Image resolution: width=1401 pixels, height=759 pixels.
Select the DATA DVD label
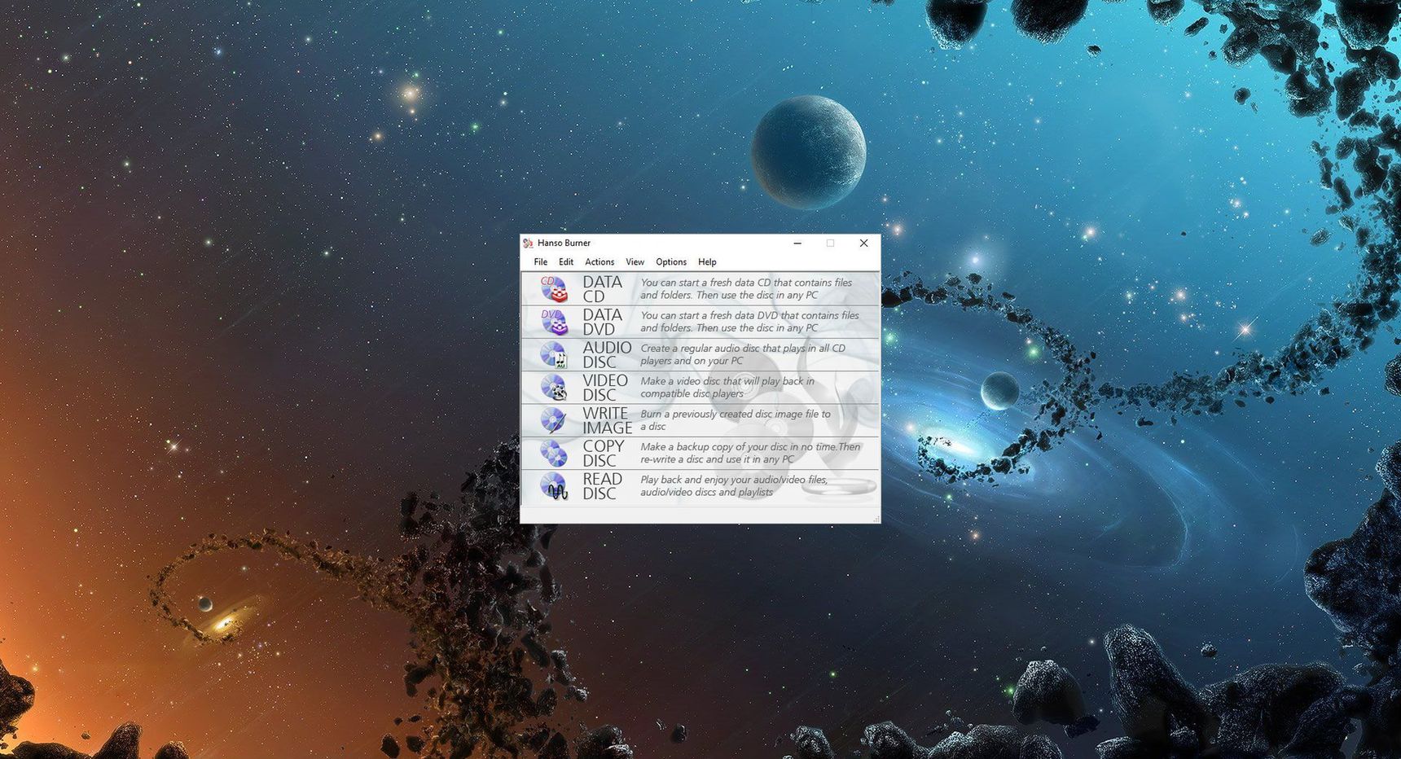coord(602,322)
